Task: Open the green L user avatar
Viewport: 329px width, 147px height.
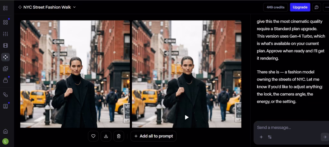Action: [x=5, y=141]
